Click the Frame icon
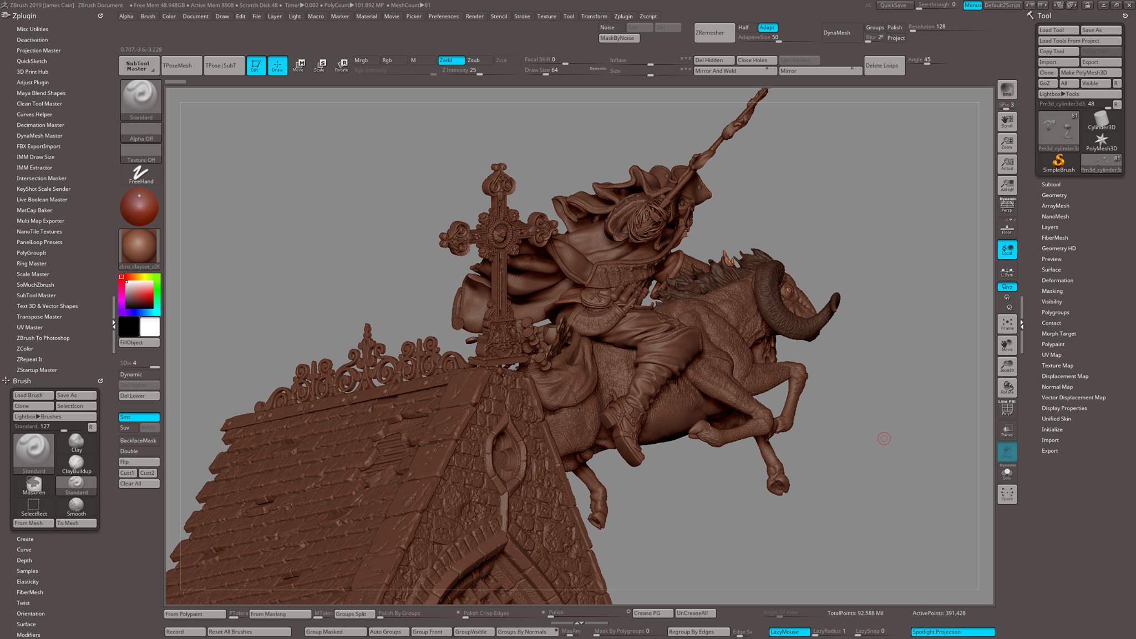 tap(1007, 324)
